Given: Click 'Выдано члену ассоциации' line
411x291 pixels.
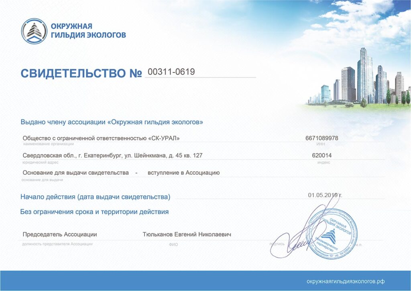Looking at the screenshot, I should pyautogui.click(x=112, y=122).
